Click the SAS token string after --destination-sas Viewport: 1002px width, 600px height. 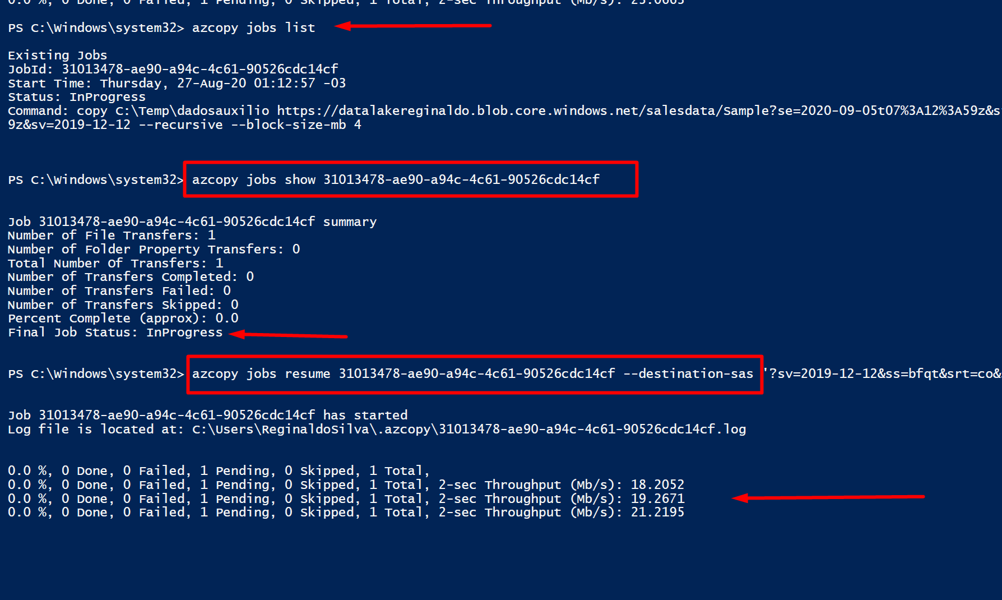tap(884, 373)
